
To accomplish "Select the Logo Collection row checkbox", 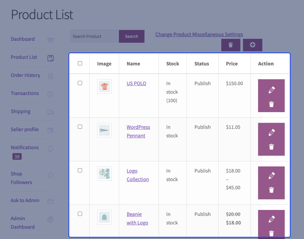I will click(x=80, y=170).
